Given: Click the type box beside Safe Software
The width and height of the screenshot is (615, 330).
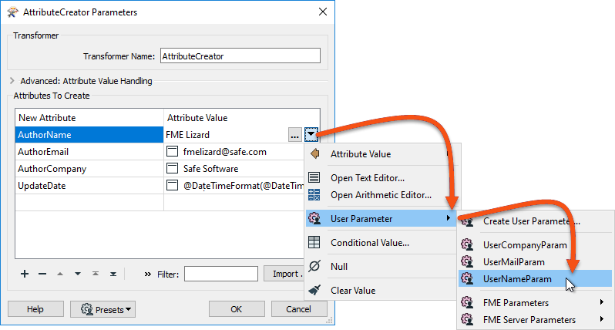Looking at the screenshot, I should 172,168.
